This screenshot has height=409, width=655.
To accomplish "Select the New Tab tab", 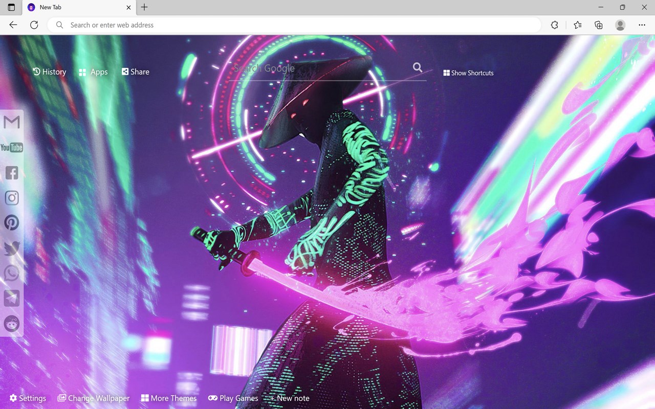I will (x=79, y=7).
